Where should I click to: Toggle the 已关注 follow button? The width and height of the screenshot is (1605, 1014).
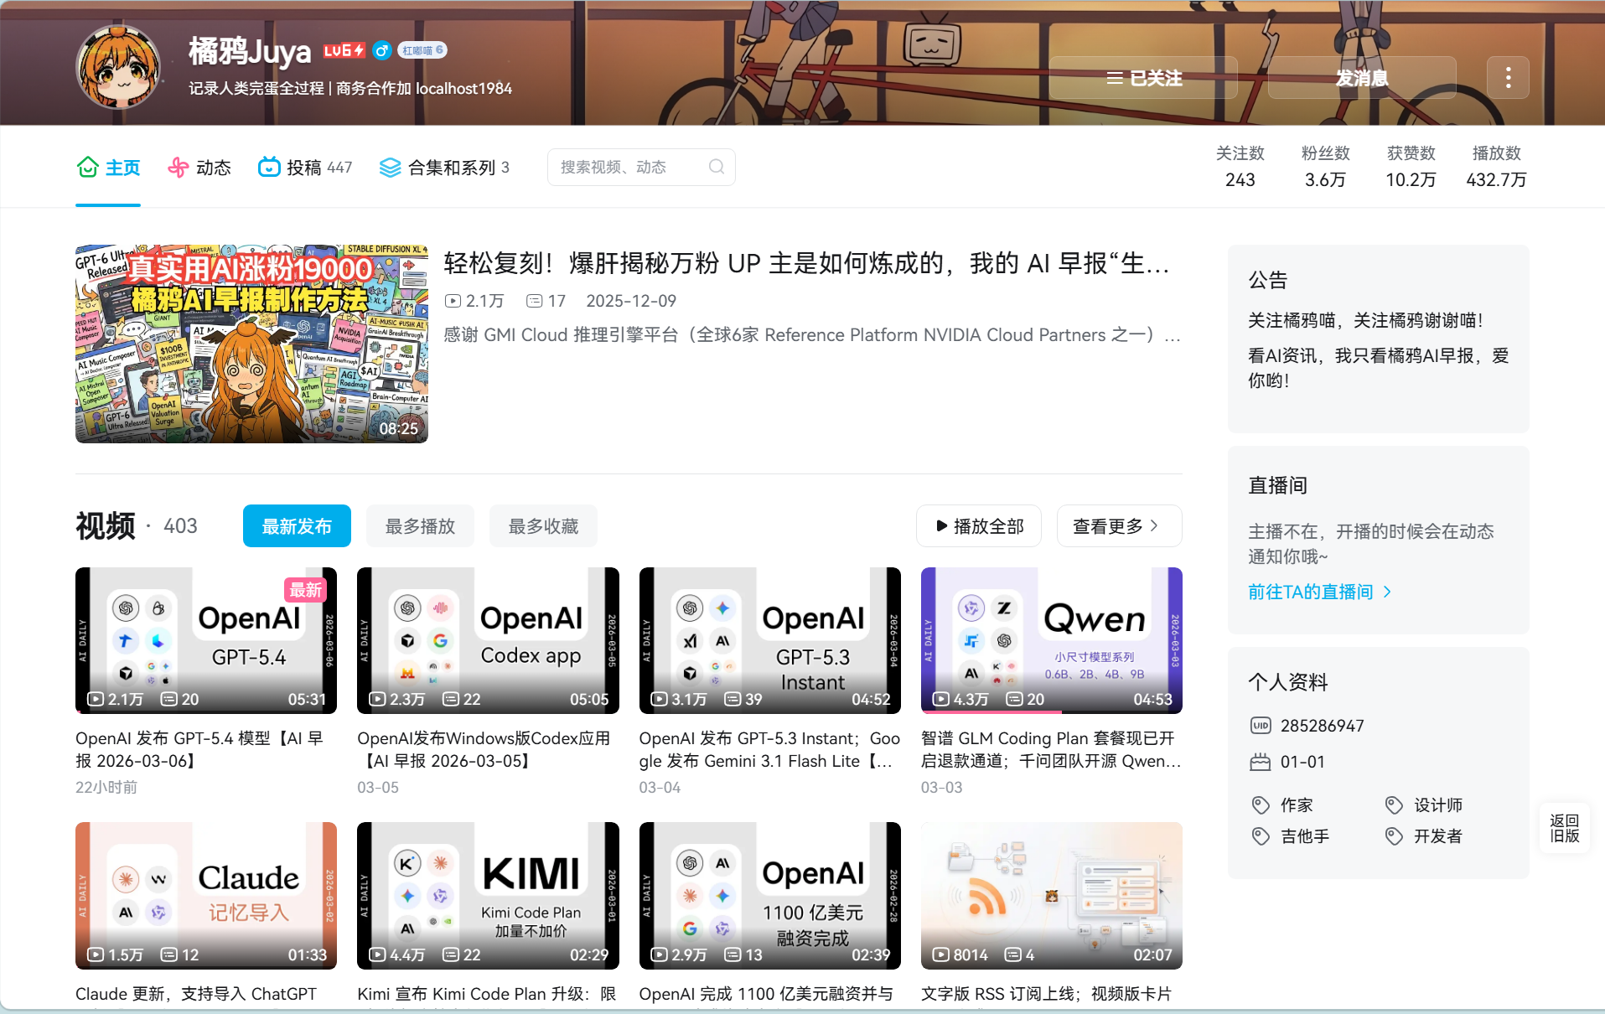click(1143, 78)
